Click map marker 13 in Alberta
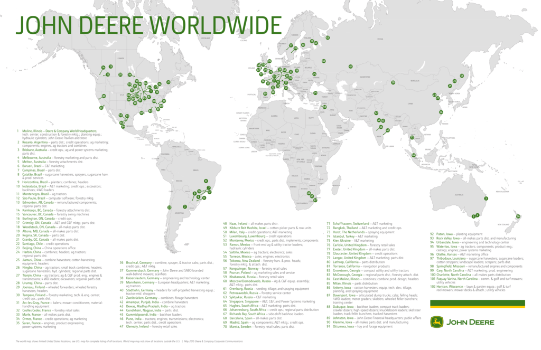The height and width of the screenshot is (350, 541). pyautogui.click(x=110, y=67)
